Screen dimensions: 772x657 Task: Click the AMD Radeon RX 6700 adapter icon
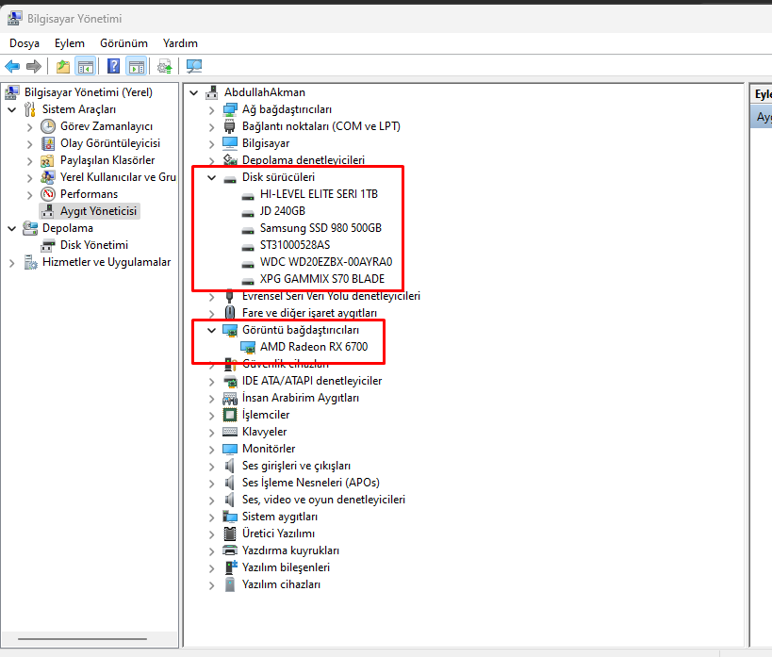click(248, 347)
